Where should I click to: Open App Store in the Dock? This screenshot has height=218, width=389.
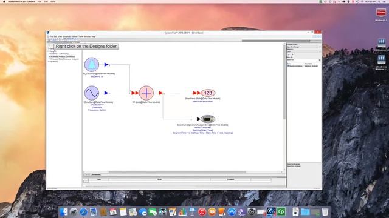(x=232, y=212)
